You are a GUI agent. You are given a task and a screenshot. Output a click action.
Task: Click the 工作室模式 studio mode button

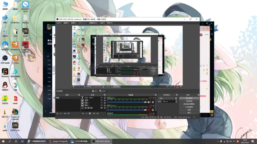189,107
